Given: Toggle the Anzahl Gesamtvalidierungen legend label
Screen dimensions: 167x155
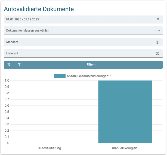Looking at the screenshot, I should [89, 76].
